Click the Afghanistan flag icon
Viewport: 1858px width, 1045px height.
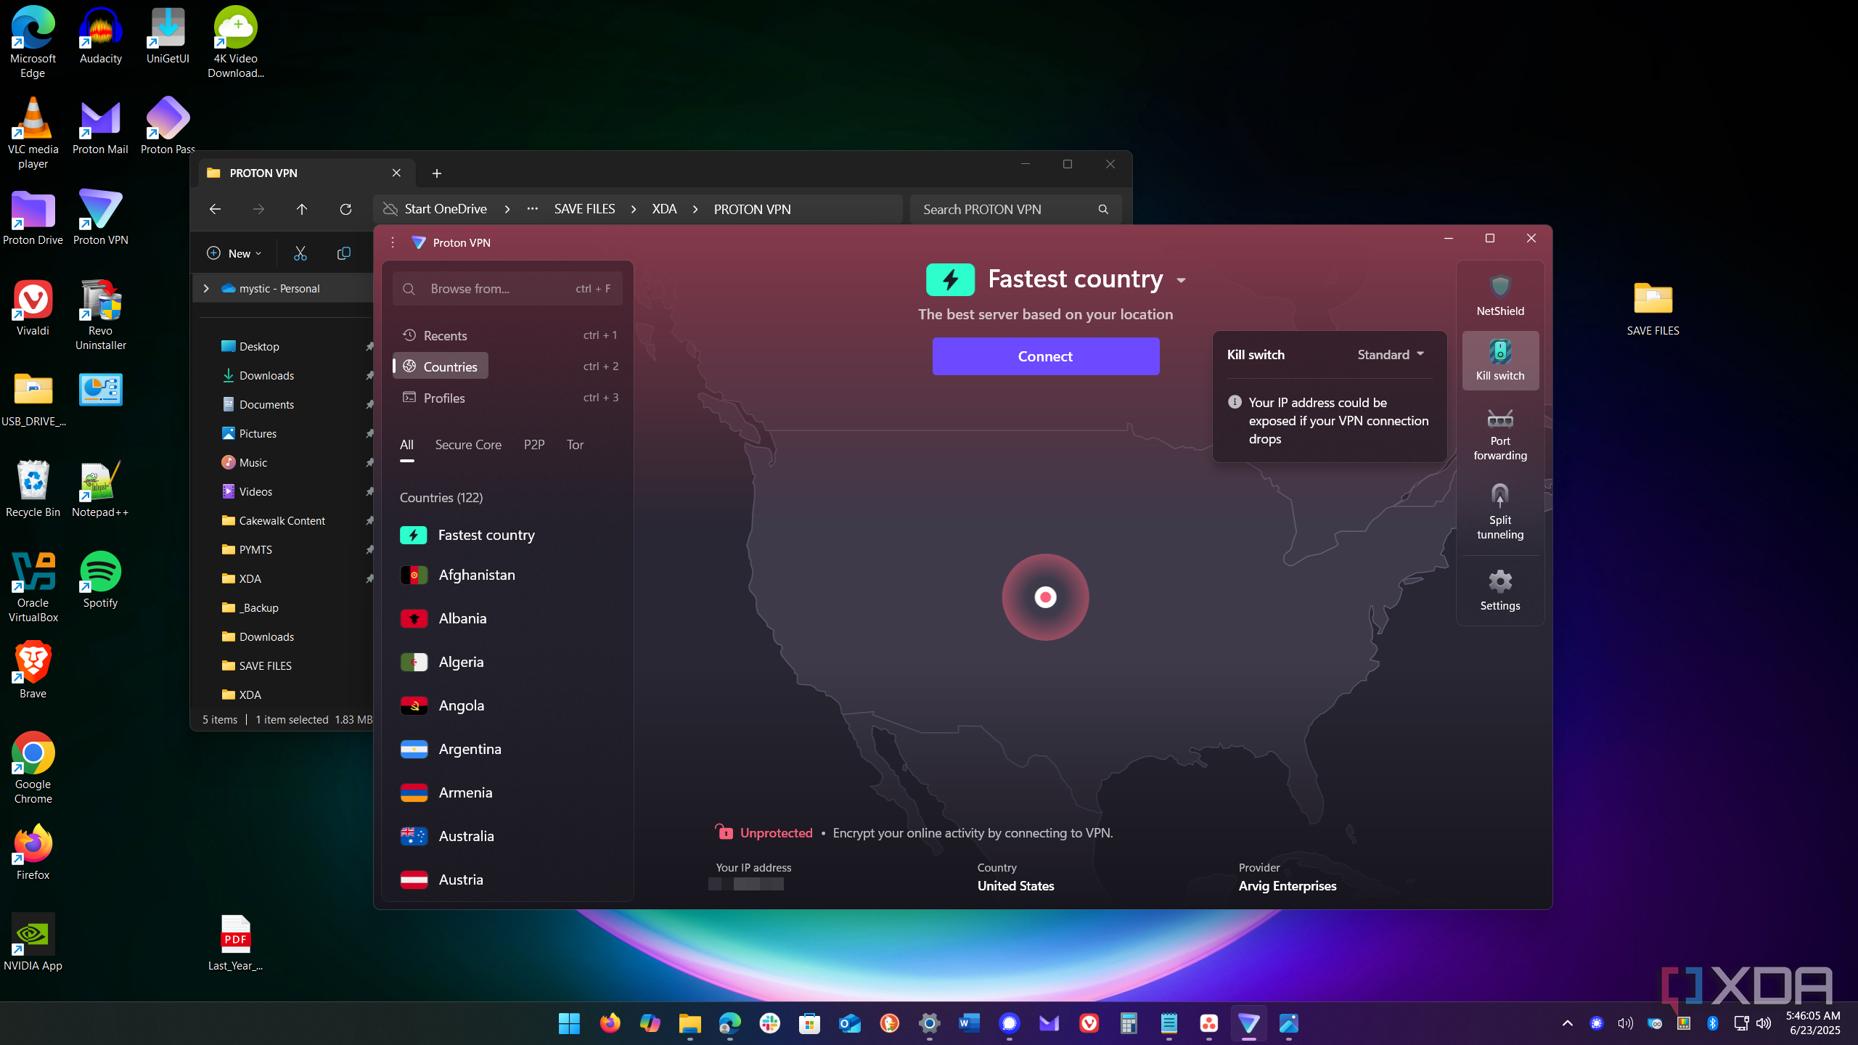pos(414,575)
